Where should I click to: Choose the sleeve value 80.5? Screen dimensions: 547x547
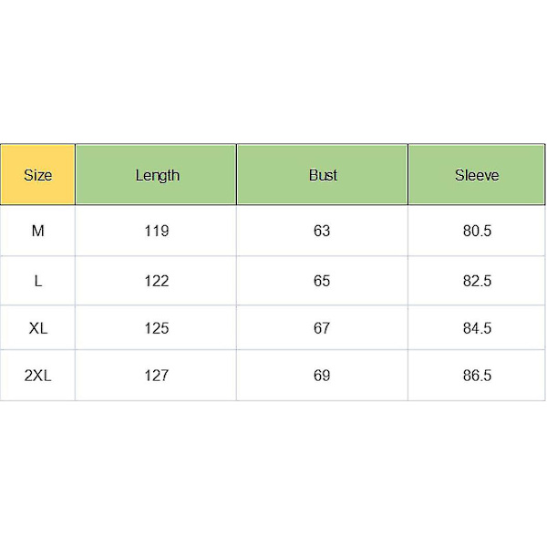click(477, 231)
